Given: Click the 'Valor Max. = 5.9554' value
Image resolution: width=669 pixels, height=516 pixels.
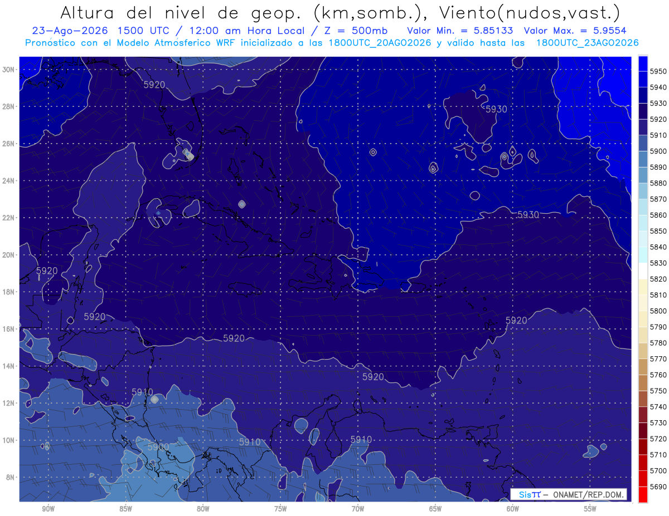Looking at the screenshot, I should (575, 31).
